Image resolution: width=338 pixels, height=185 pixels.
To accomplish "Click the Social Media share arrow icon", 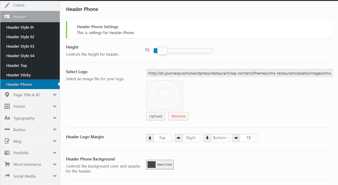I will point(7,176).
